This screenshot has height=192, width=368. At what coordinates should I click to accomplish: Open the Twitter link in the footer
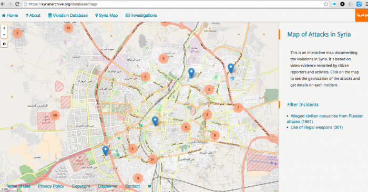(x=149, y=186)
